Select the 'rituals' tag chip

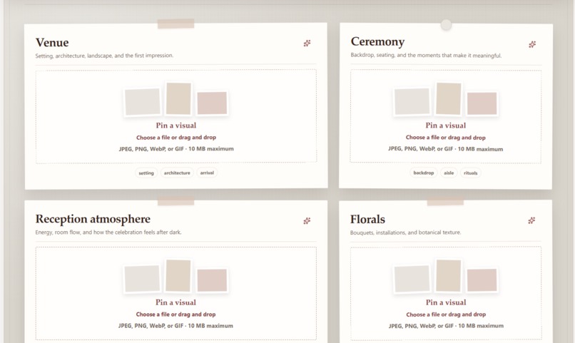tap(471, 173)
